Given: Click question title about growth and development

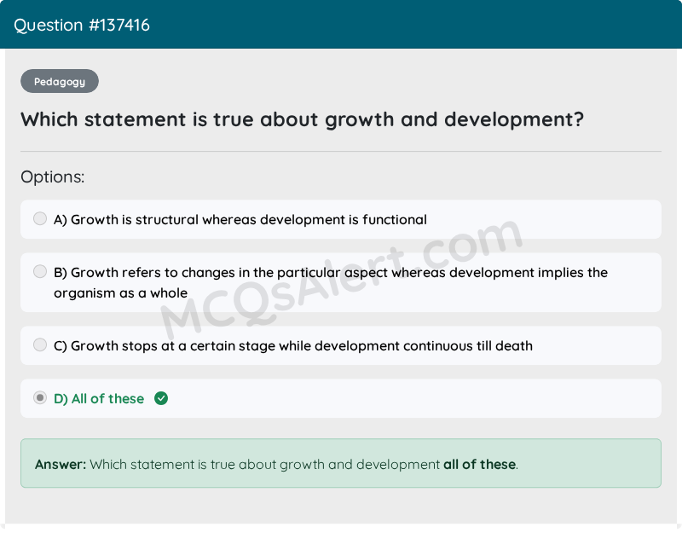Looking at the screenshot, I should click(x=303, y=119).
